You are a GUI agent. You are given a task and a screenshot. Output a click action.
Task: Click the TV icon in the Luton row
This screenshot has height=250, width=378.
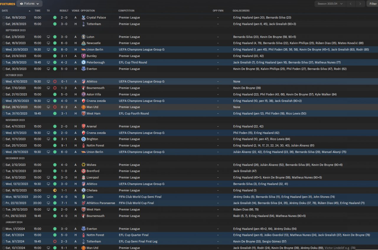click(x=48, y=37)
